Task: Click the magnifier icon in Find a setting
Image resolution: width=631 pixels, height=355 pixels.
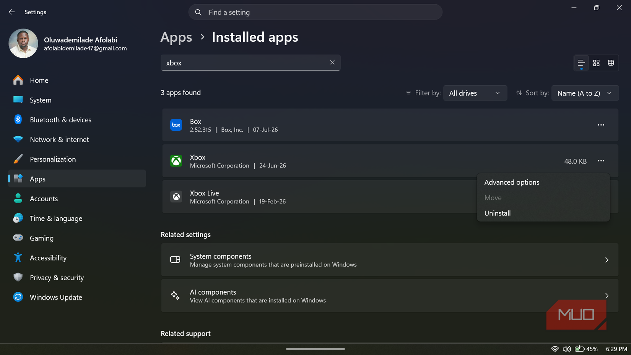Action: [198, 12]
